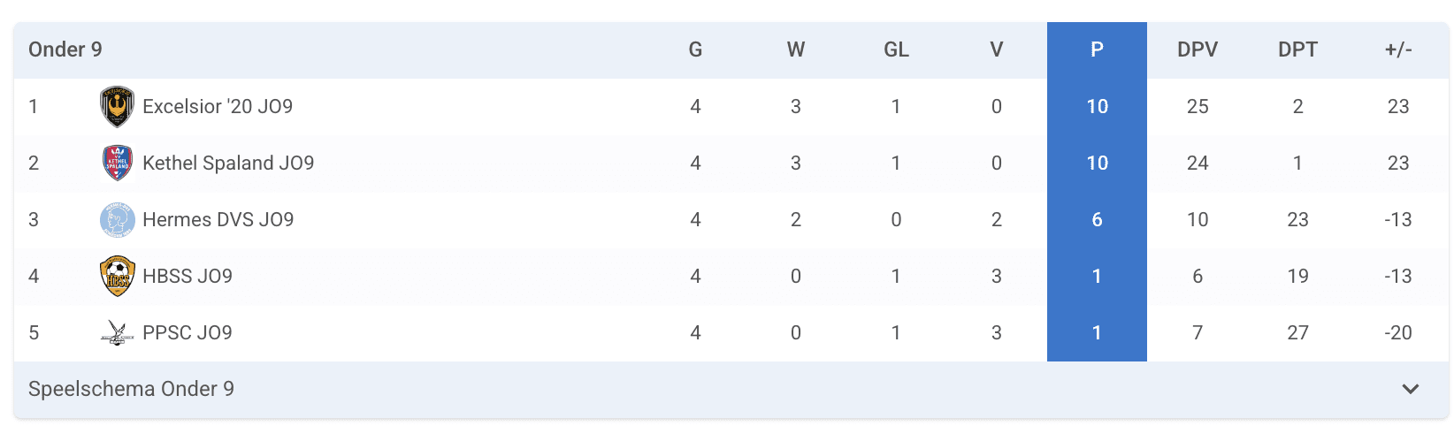Click the GL draws column header
Image resolution: width=1454 pixels, height=426 pixels.
[x=896, y=49]
